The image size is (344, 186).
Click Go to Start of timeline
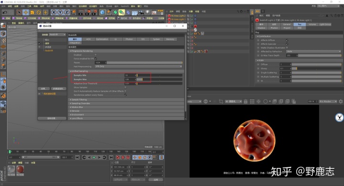[77, 157]
